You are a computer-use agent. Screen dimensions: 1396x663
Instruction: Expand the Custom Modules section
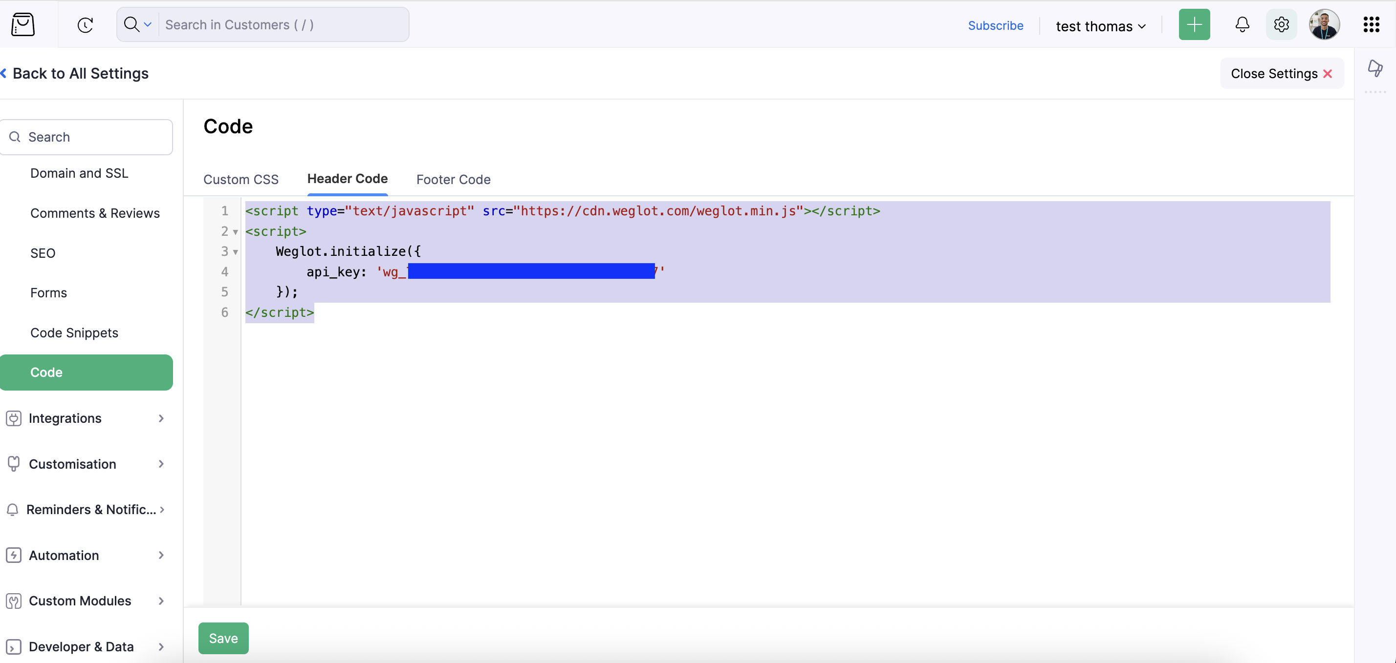(x=85, y=601)
